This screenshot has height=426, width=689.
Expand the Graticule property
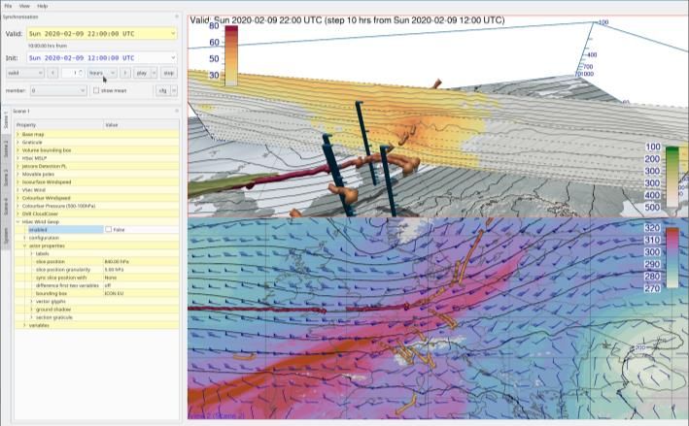[x=18, y=142]
